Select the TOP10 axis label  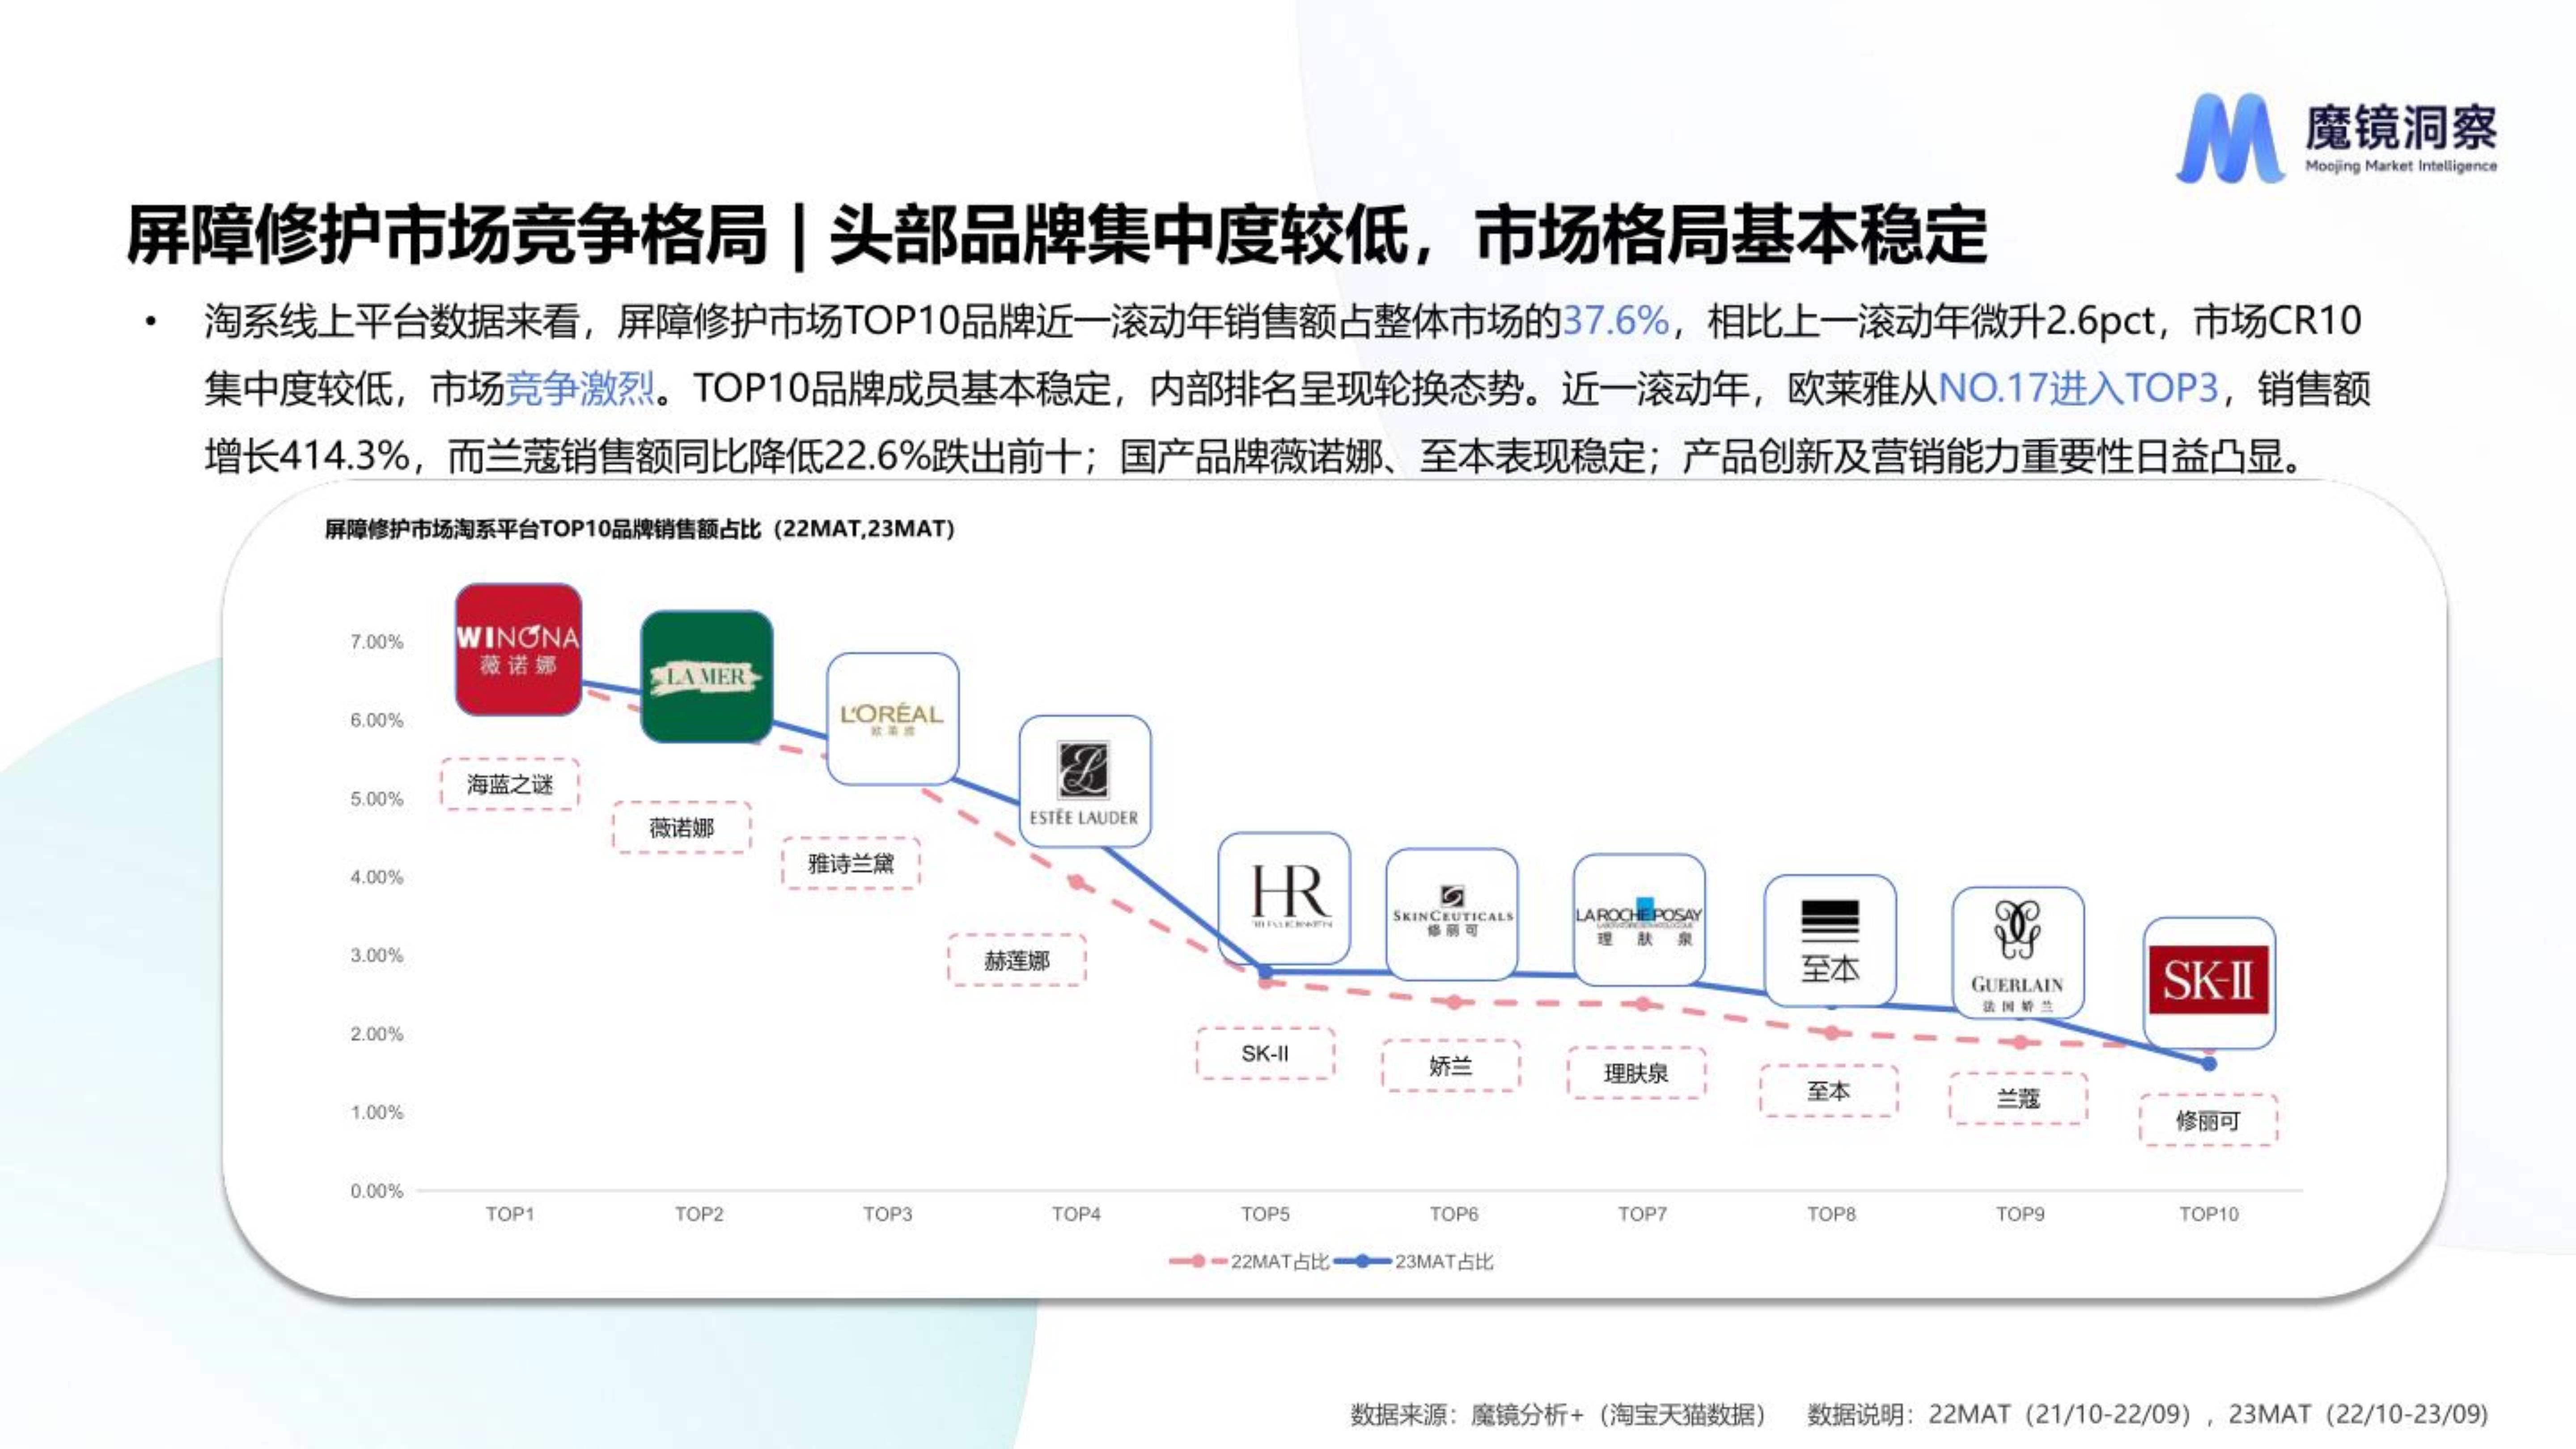point(2209,1214)
